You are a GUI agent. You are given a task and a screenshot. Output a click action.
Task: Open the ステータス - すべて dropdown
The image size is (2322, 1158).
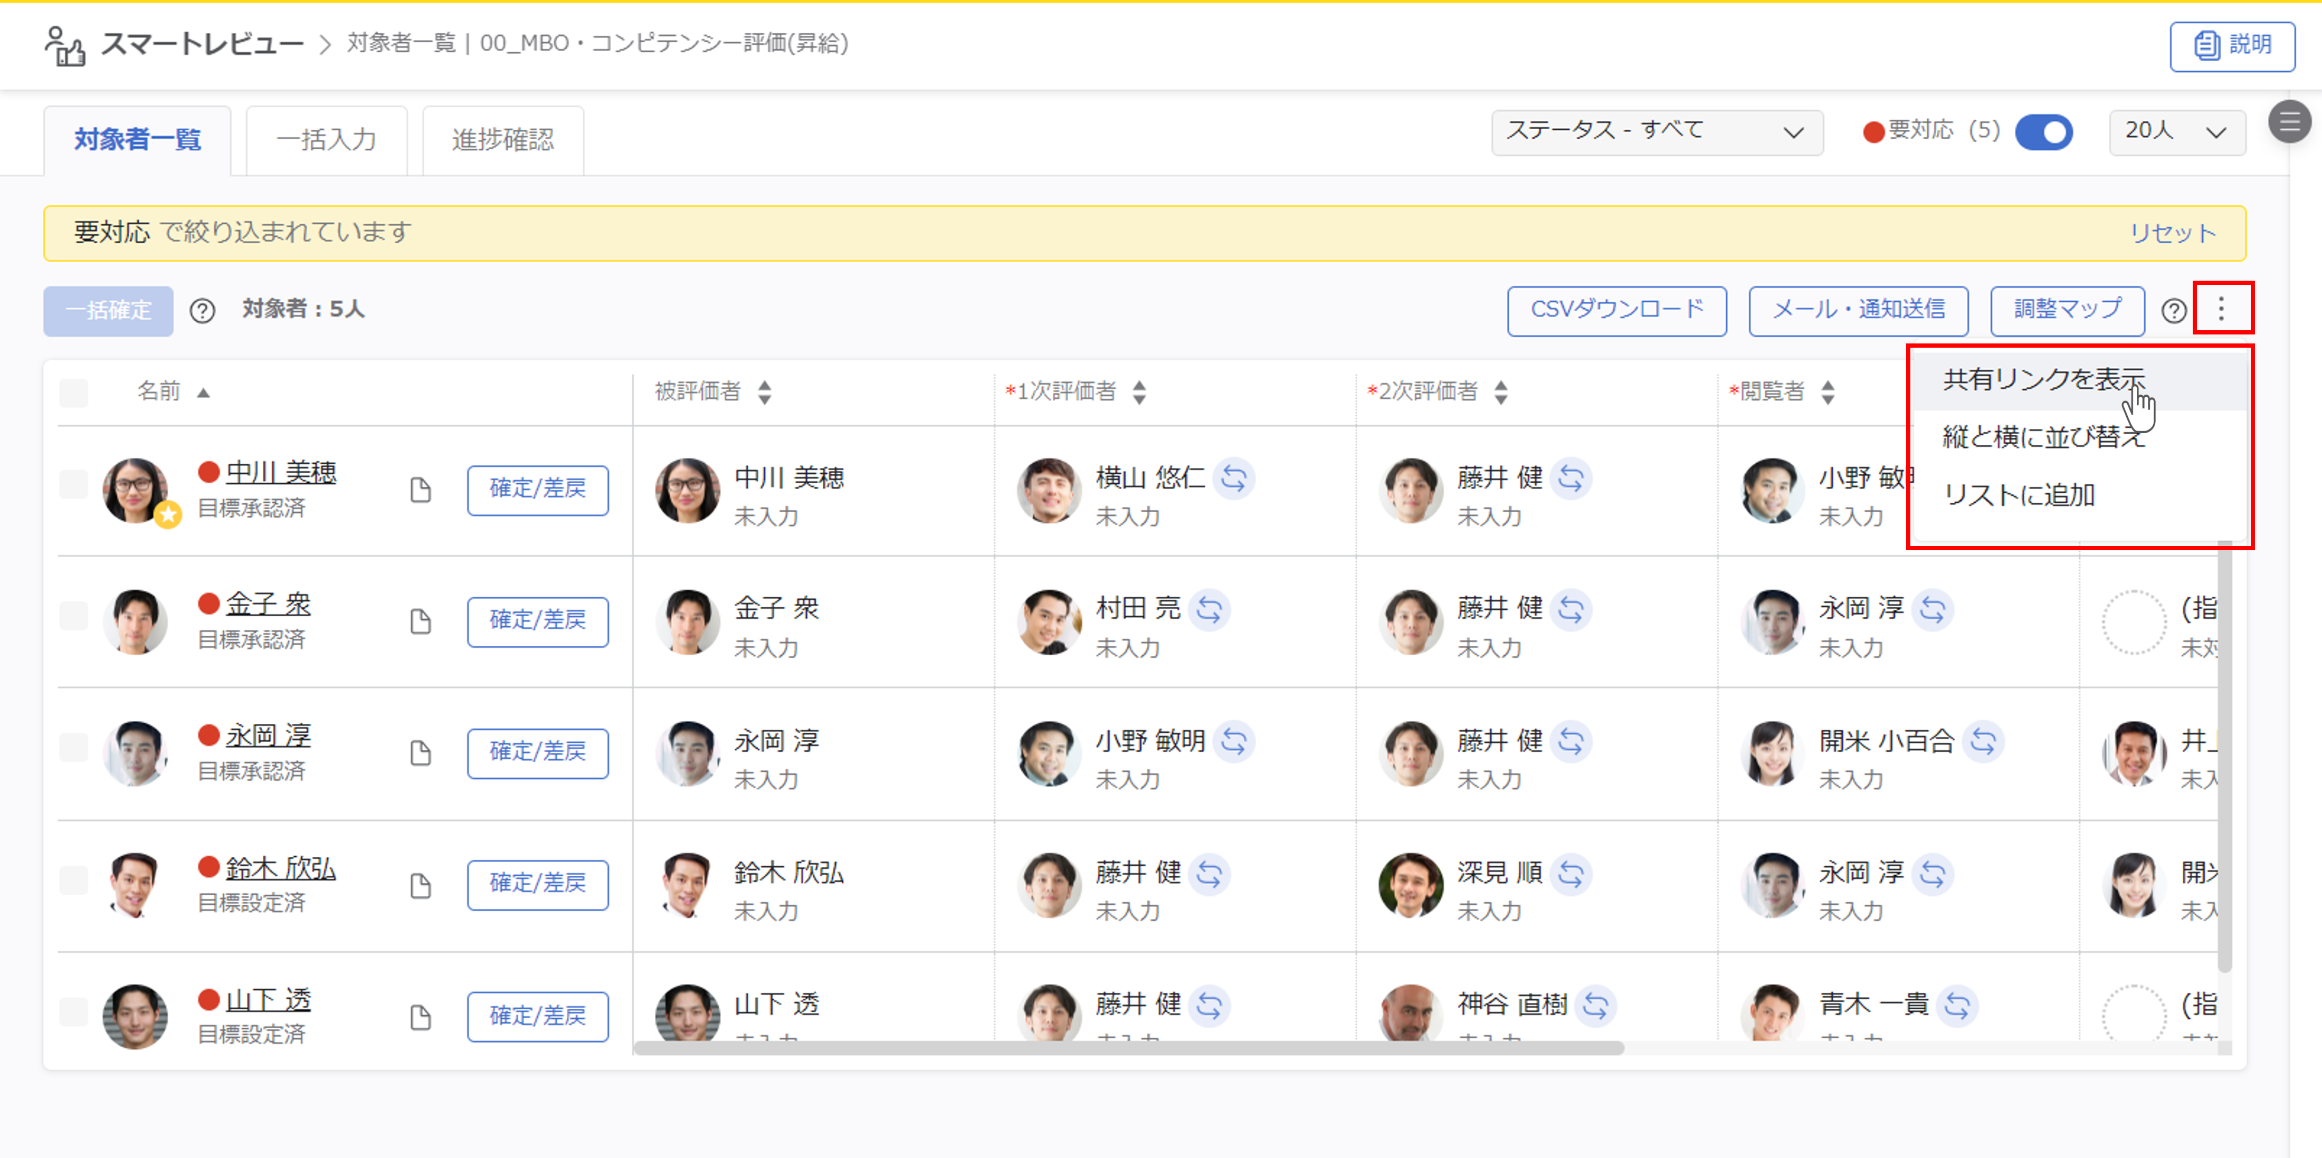(1656, 131)
